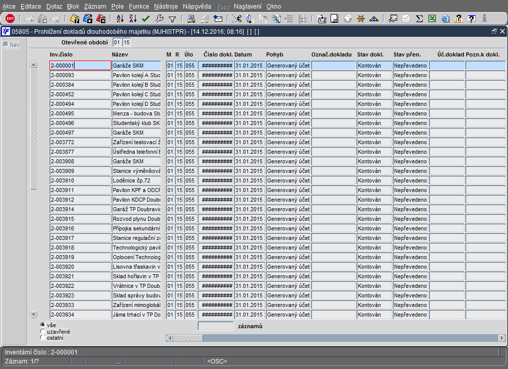Click the inventory number cell 2-003934
Screen dimensions: 508x369
[x=80, y=315]
